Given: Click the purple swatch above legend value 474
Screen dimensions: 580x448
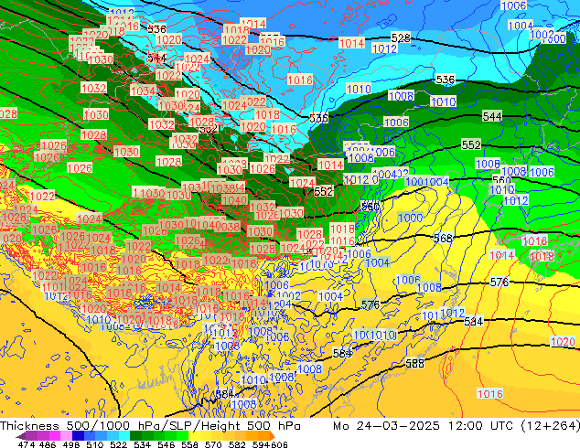Looking at the screenshot, I should pyautogui.click(x=31, y=436).
